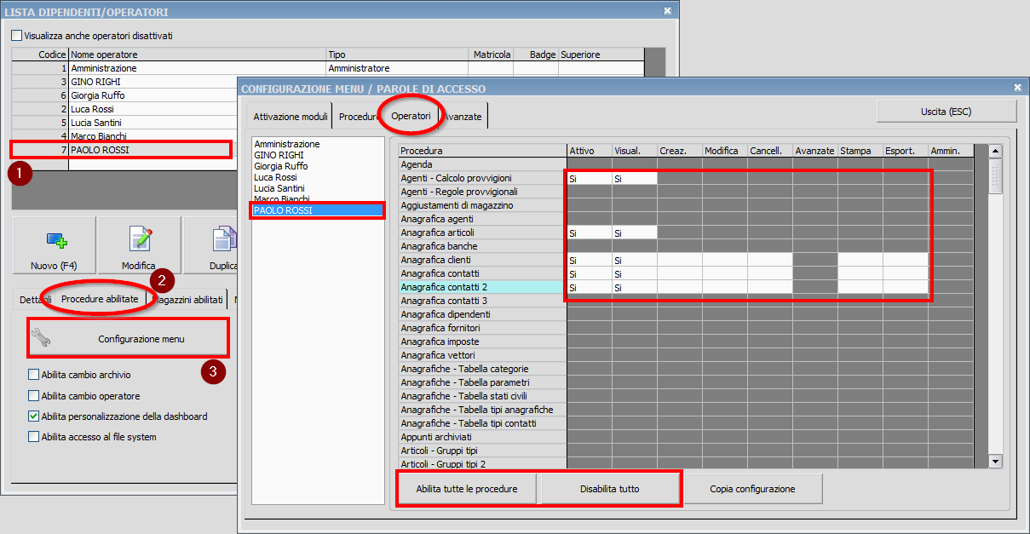Enable 'Abilita accesso al file system'
This screenshot has width=1030, height=534.
click(36, 436)
